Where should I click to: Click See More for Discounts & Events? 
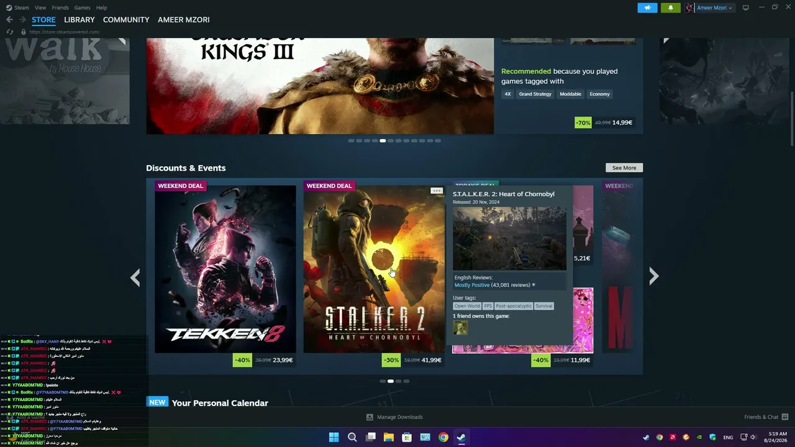coord(624,168)
